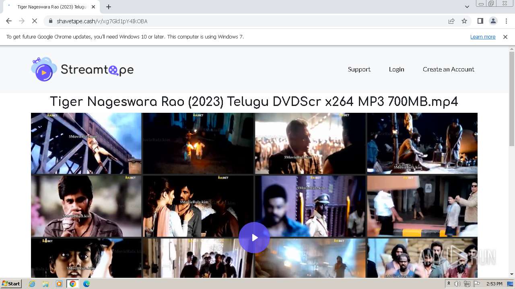Toggle the browser side panel
This screenshot has height=289, width=515.
[480, 21]
